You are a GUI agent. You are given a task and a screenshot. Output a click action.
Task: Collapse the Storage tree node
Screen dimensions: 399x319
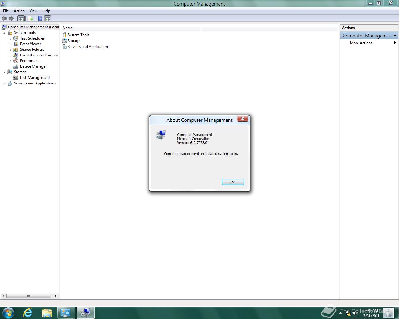click(x=4, y=72)
